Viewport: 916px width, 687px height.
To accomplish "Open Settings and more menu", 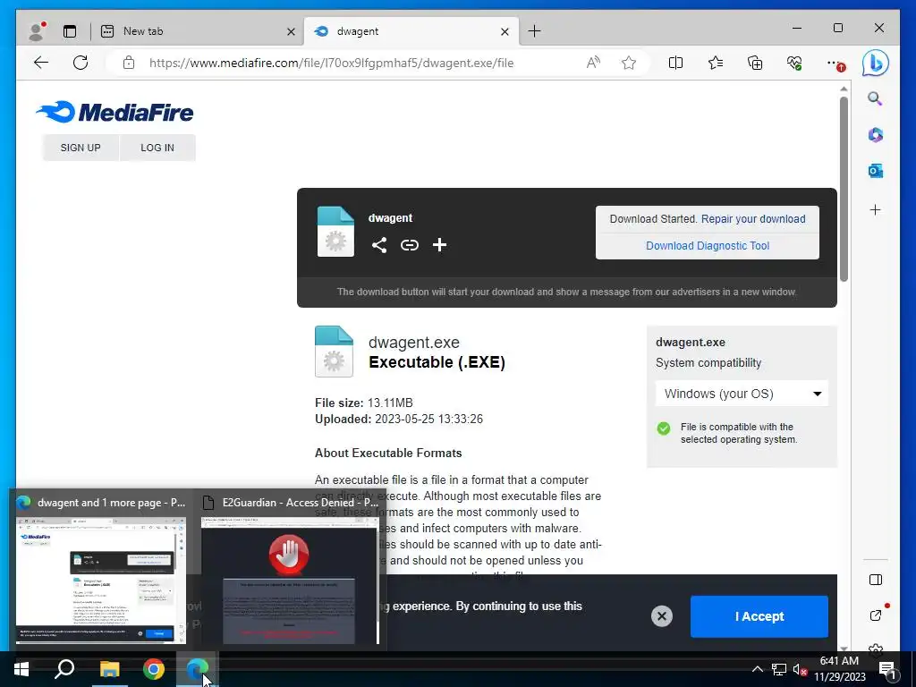I will pos(835,64).
